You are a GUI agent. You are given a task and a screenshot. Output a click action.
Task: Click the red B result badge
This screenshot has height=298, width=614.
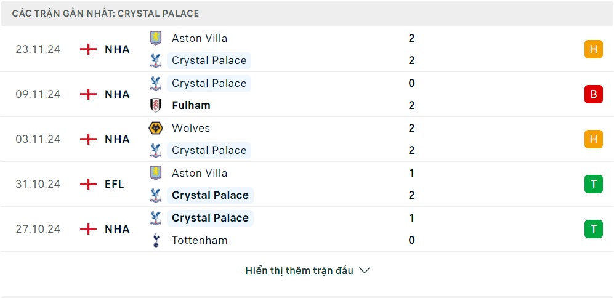(x=593, y=94)
